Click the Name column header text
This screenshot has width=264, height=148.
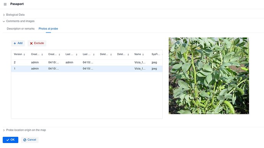(x=138, y=54)
